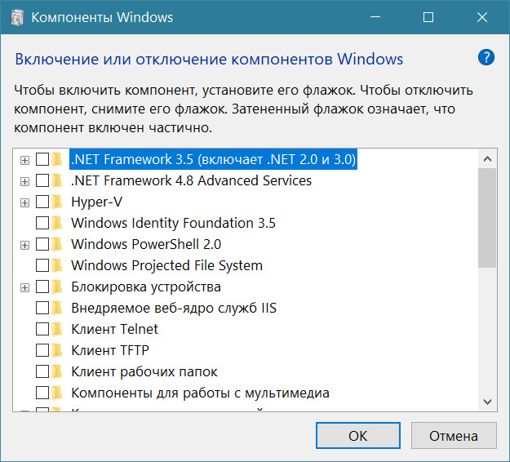This screenshot has width=510, height=462.
Task: Click the blue help question mark icon
Action: [x=486, y=57]
